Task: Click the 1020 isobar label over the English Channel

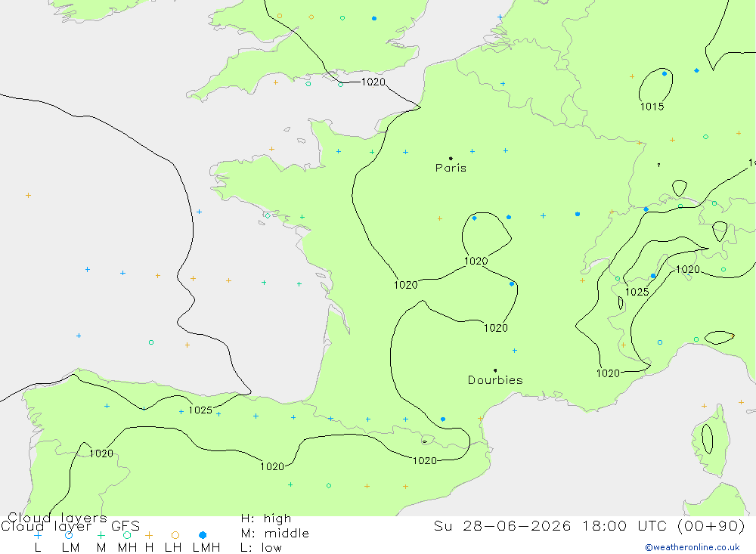Action: [373, 82]
